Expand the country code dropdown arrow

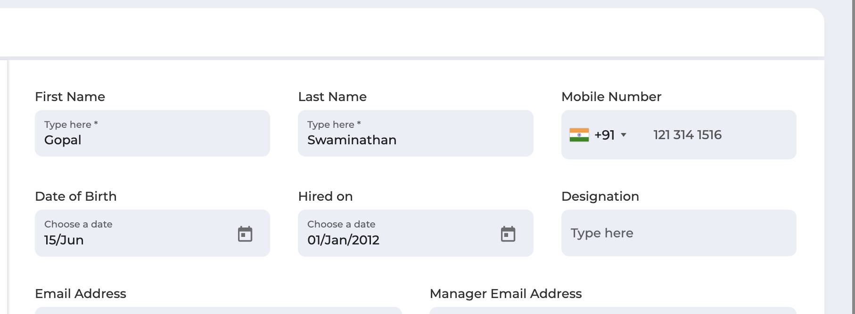624,135
